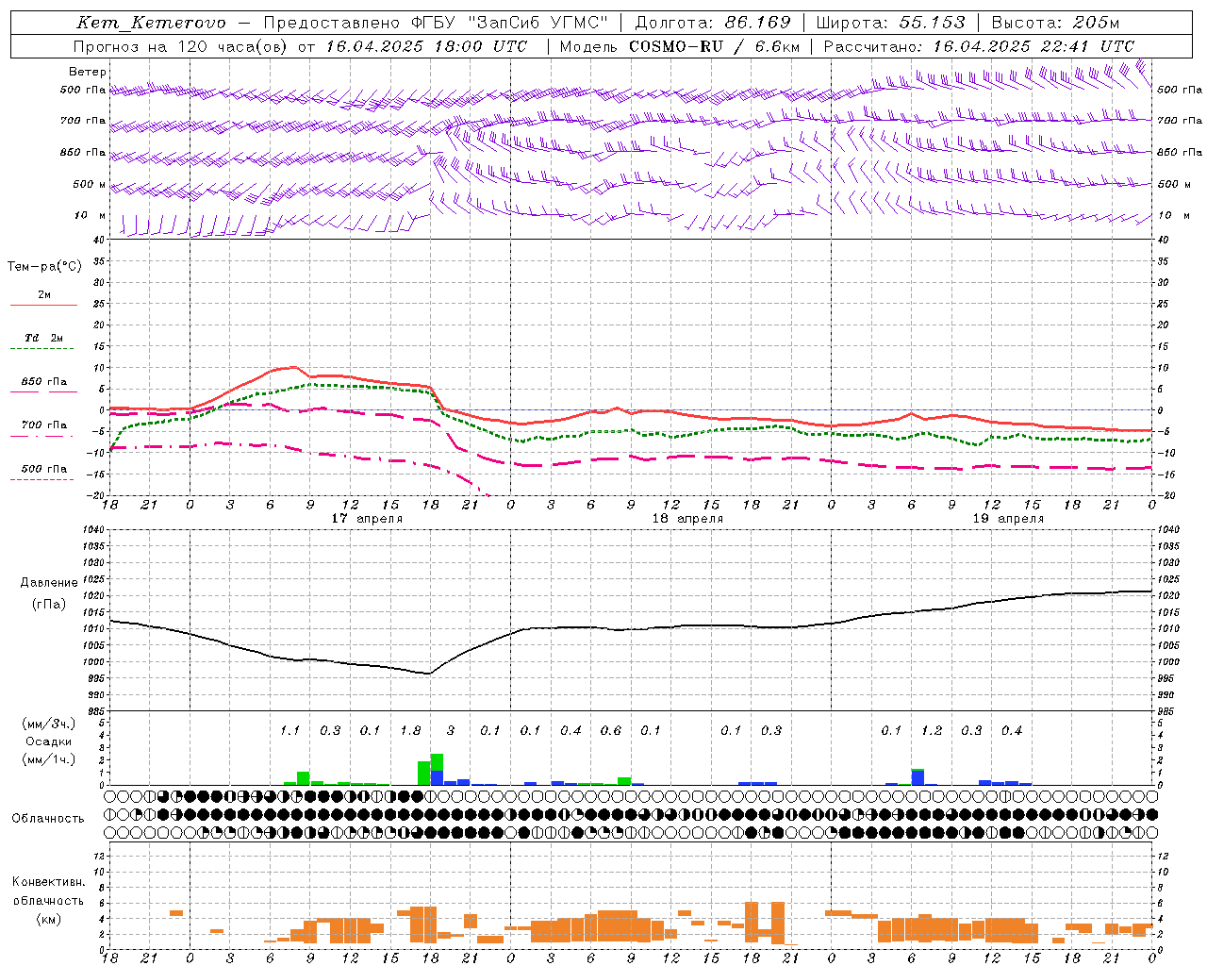
Task: Click the 18 апреля date label
Action: [x=687, y=519]
